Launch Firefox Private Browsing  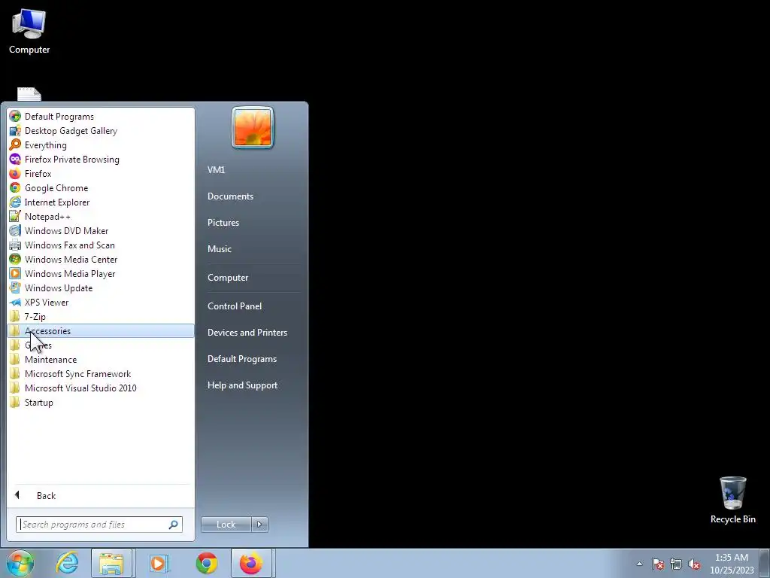101,160
